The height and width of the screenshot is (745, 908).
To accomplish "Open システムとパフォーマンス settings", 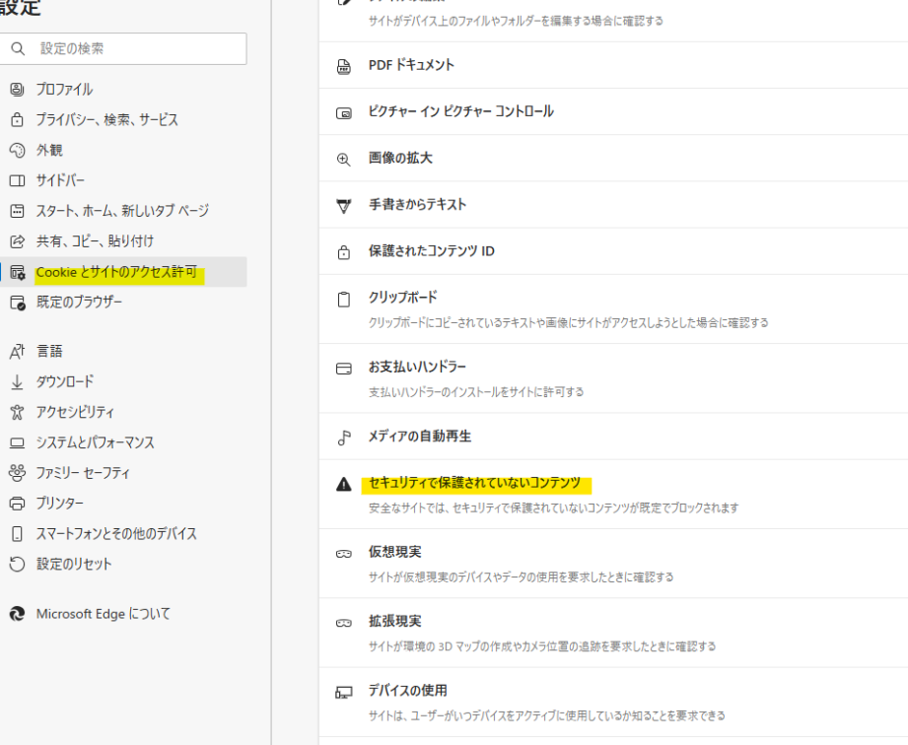I will [95, 442].
